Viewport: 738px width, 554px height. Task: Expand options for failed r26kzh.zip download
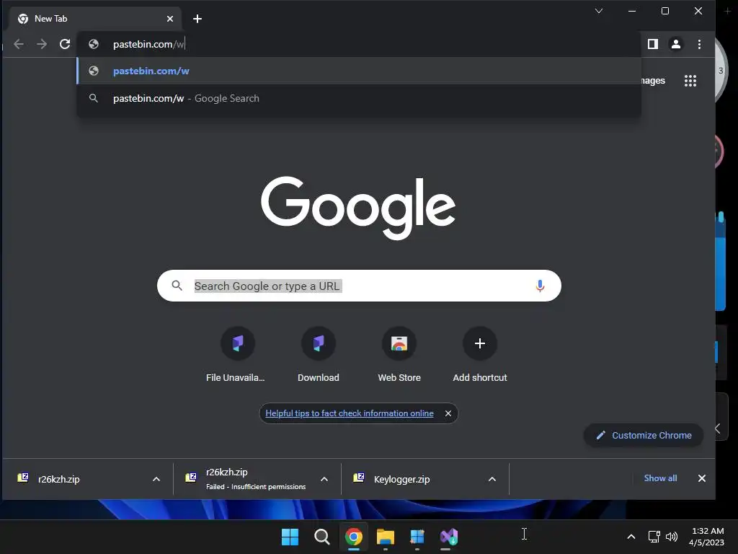point(324,479)
